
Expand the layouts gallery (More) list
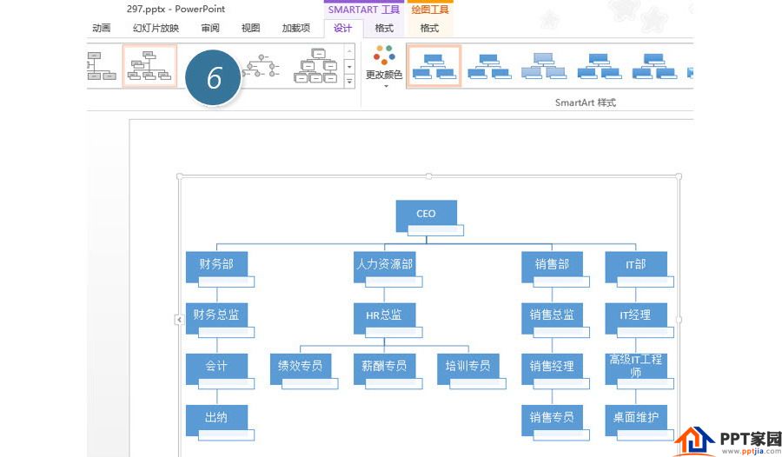[349, 81]
